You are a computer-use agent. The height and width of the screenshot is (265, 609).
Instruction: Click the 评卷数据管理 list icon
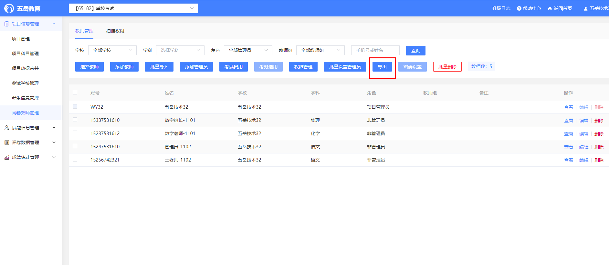[7, 142]
